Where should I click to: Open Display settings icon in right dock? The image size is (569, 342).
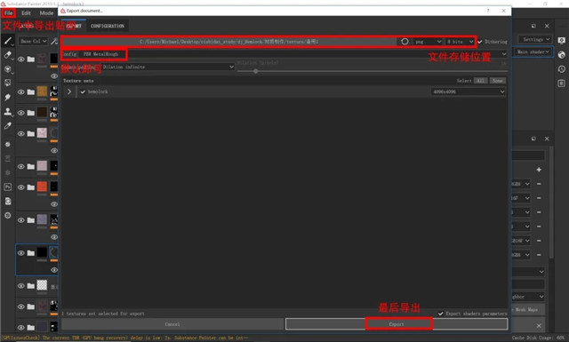561,40
